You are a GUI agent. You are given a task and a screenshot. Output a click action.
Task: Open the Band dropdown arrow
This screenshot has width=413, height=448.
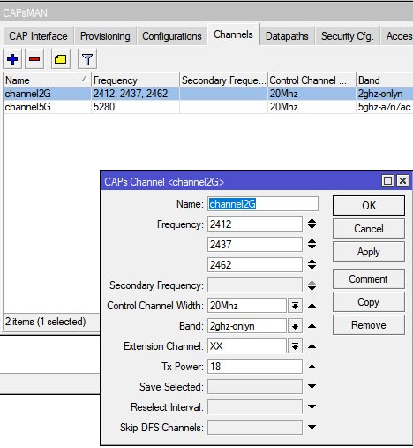pos(295,326)
